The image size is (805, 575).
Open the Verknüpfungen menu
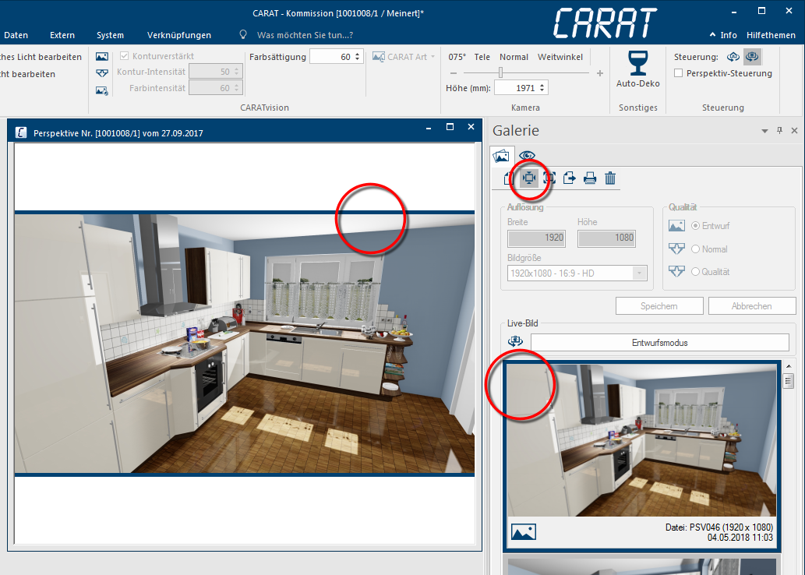pyautogui.click(x=178, y=35)
